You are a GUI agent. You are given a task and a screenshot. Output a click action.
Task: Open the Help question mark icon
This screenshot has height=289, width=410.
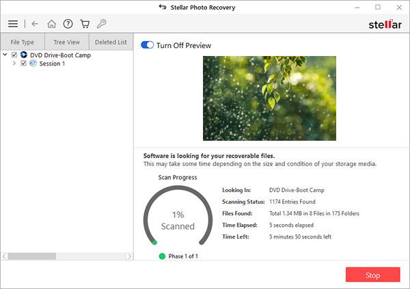[68, 23]
